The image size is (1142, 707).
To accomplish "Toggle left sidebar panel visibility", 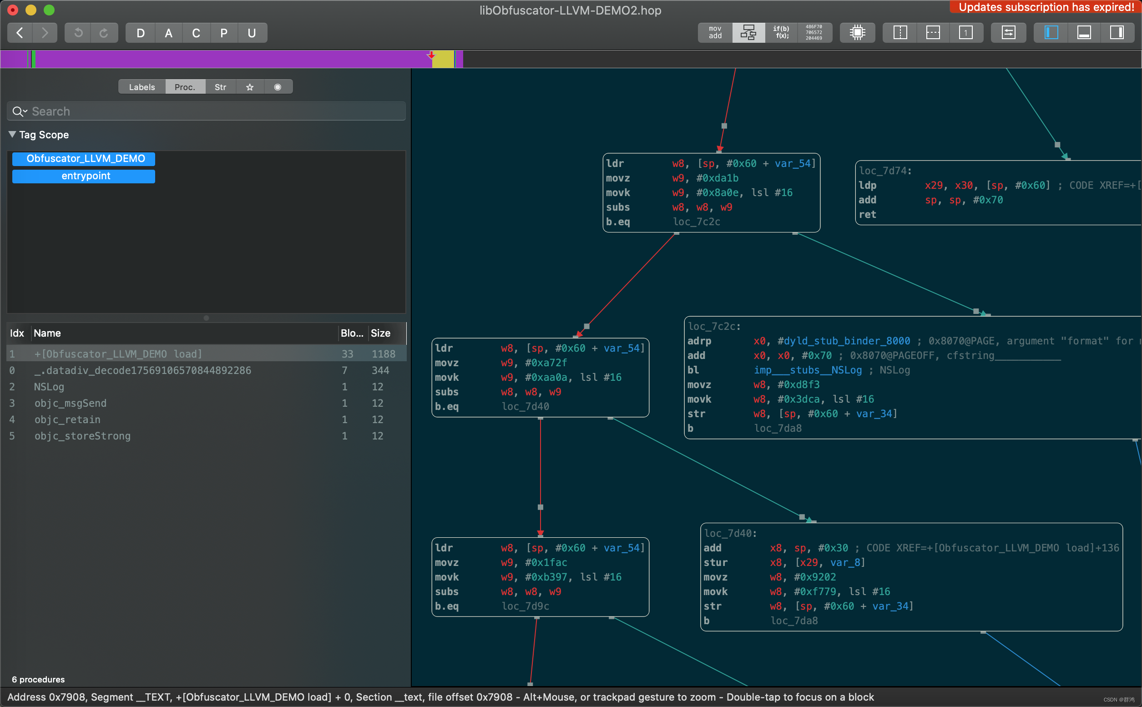I will click(x=1051, y=33).
